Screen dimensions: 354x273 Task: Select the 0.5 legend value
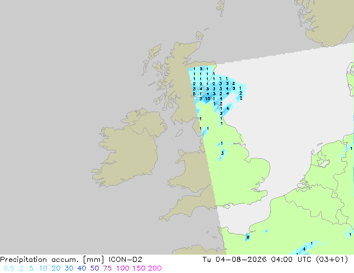[9, 269]
